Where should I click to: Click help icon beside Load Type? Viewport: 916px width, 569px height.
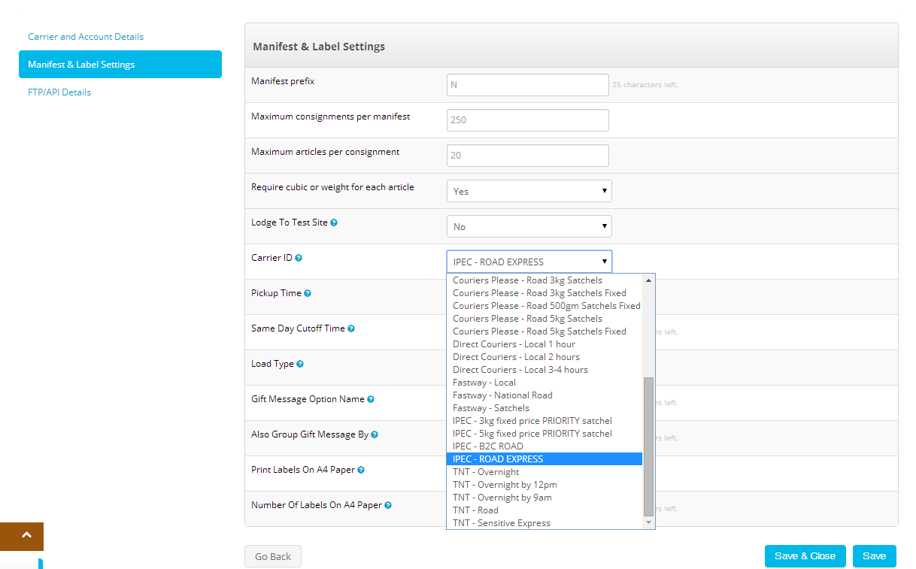300,365
